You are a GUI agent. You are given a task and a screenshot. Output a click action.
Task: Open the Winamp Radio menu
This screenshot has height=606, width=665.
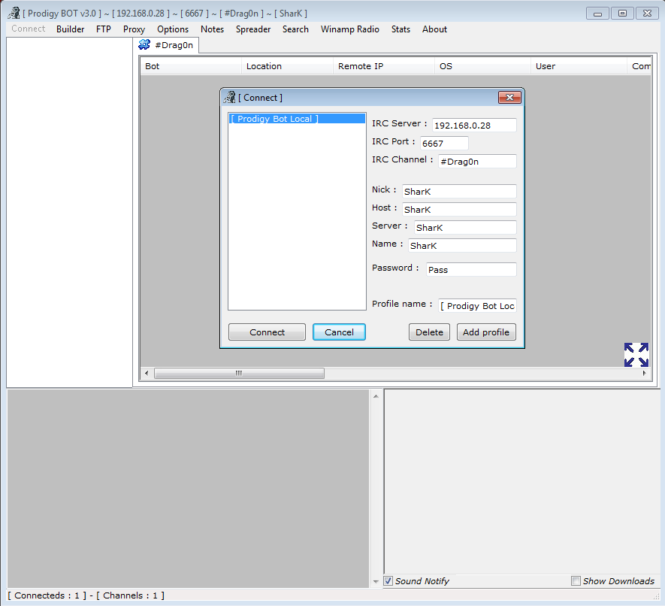point(349,29)
